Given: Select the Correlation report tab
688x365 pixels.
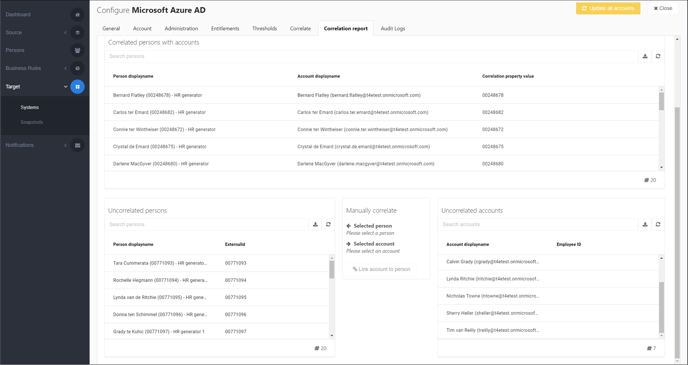Looking at the screenshot, I should coord(346,29).
